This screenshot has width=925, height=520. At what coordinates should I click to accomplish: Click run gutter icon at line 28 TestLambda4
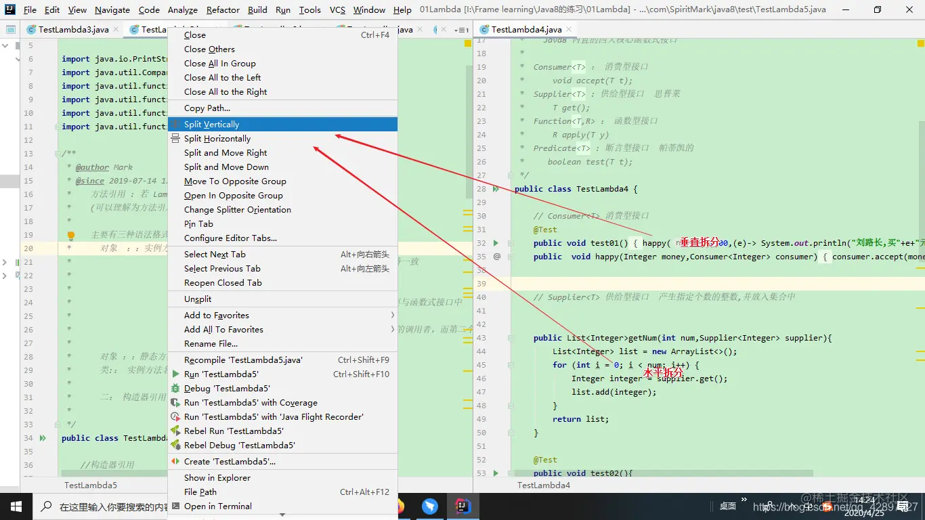[496, 189]
